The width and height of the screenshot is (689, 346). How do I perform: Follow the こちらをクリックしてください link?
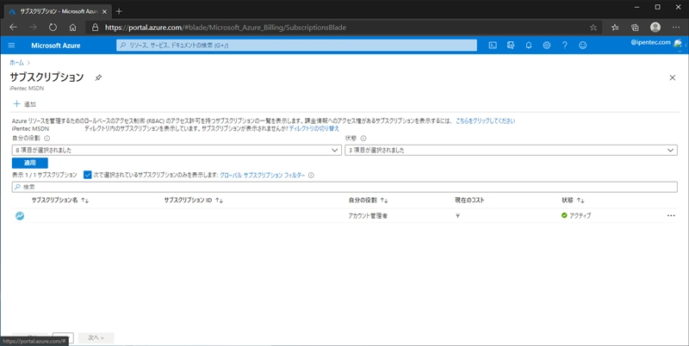point(485,120)
